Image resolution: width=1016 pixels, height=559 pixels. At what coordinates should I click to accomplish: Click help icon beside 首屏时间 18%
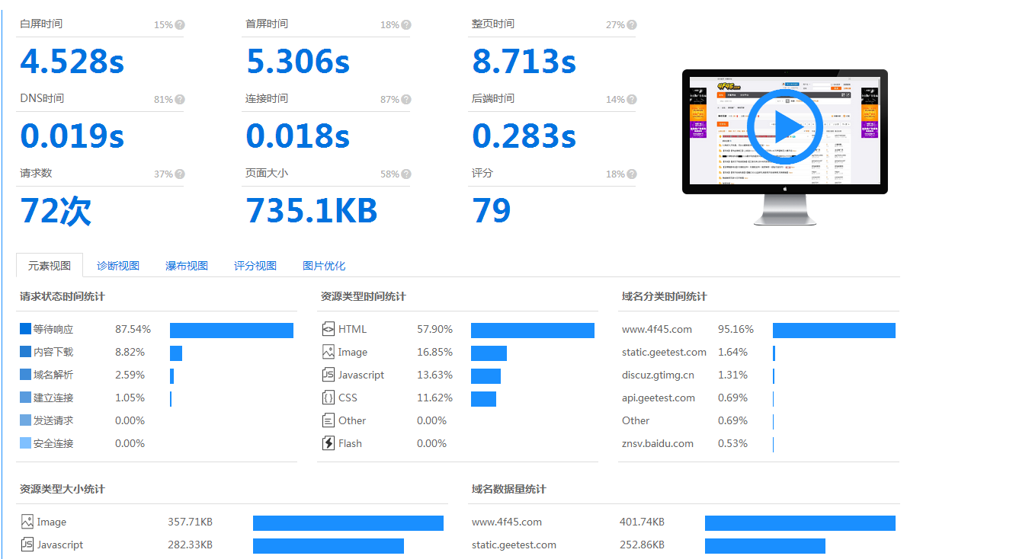[406, 25]
